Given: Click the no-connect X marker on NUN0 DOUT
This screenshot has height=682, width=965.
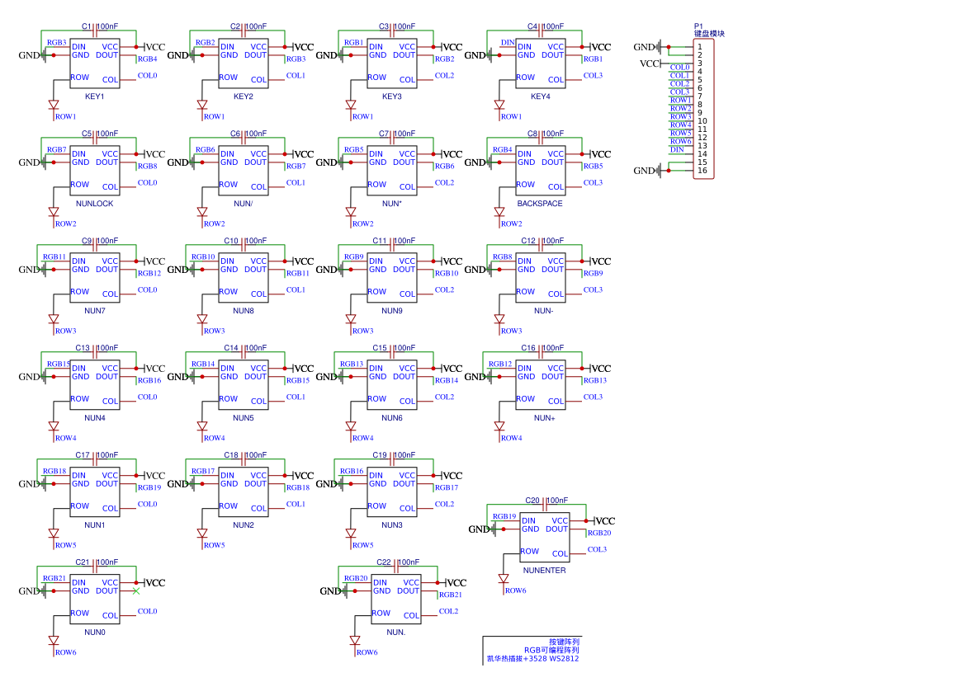Looking at the screenshot, I should coord(135,591).
